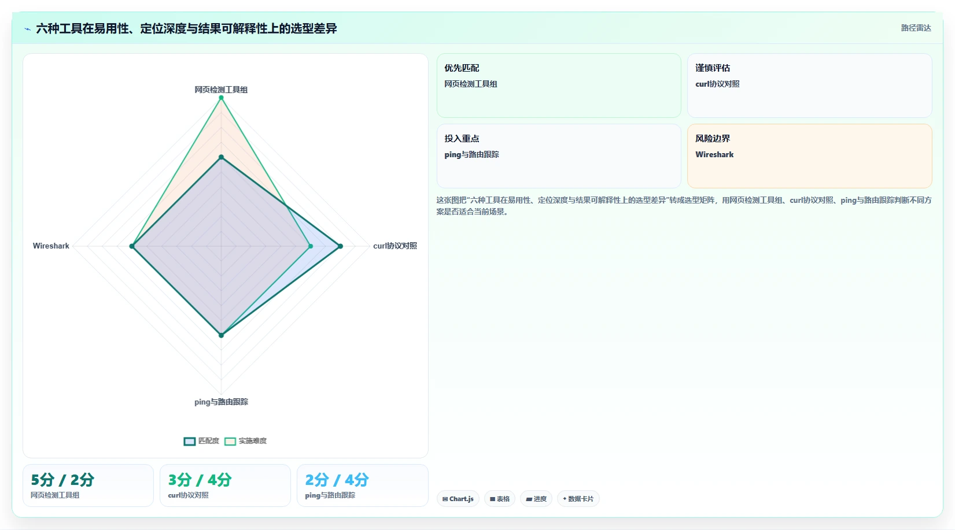The width and height of the screenshot is (955, 530).
Task: Click the title 六种工具在易用性 heading
Action: pyautogui.click(x=186, y=28)
